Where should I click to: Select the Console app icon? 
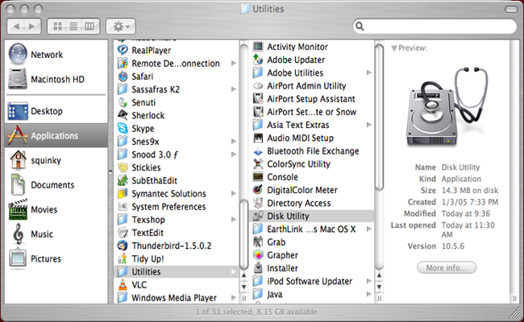[x=258, y=177]
